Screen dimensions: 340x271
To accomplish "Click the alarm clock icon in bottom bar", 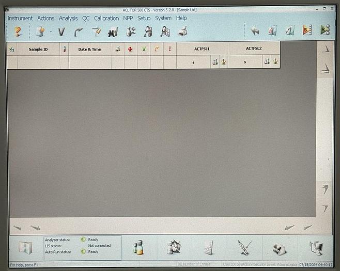I will coord(174,248).
